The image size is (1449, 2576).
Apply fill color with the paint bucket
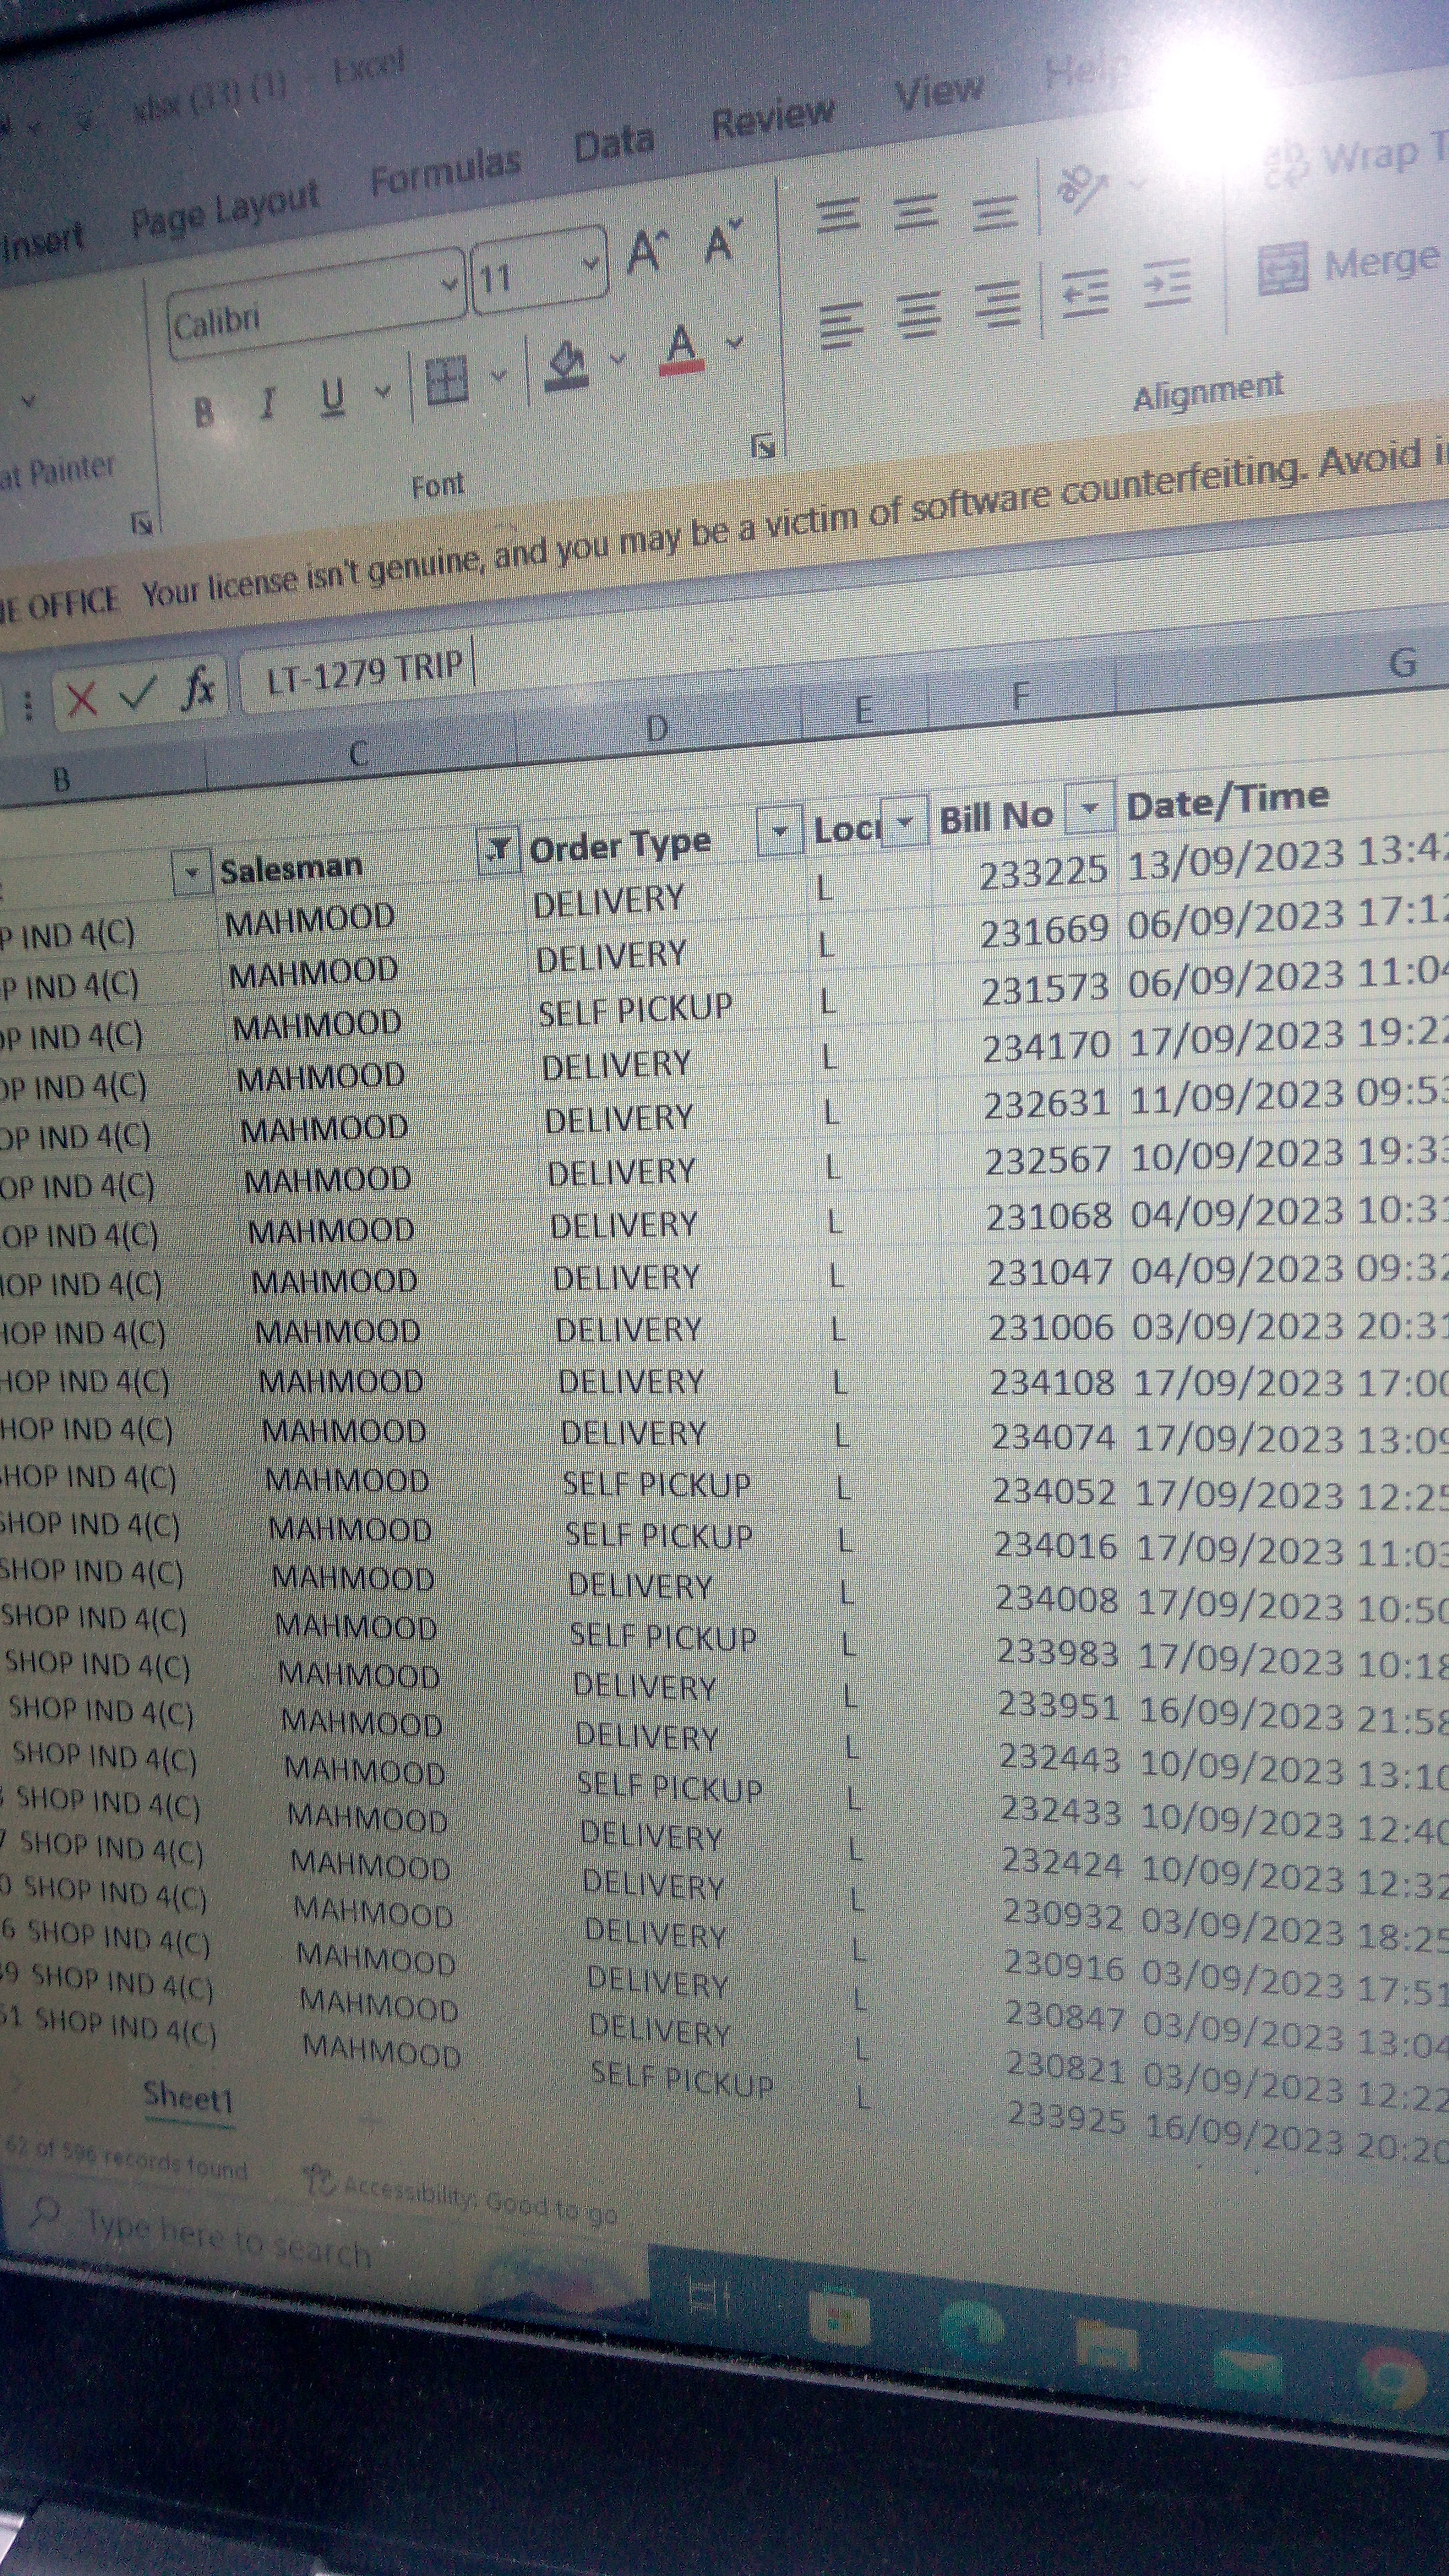click(567, 365)
